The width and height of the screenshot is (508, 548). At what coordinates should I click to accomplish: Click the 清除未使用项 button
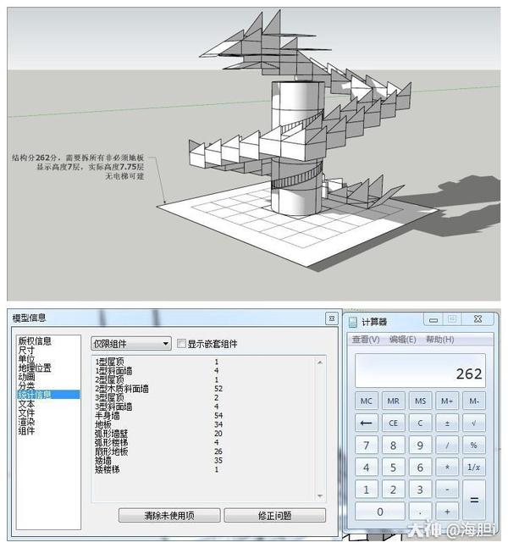pos(168,515)
